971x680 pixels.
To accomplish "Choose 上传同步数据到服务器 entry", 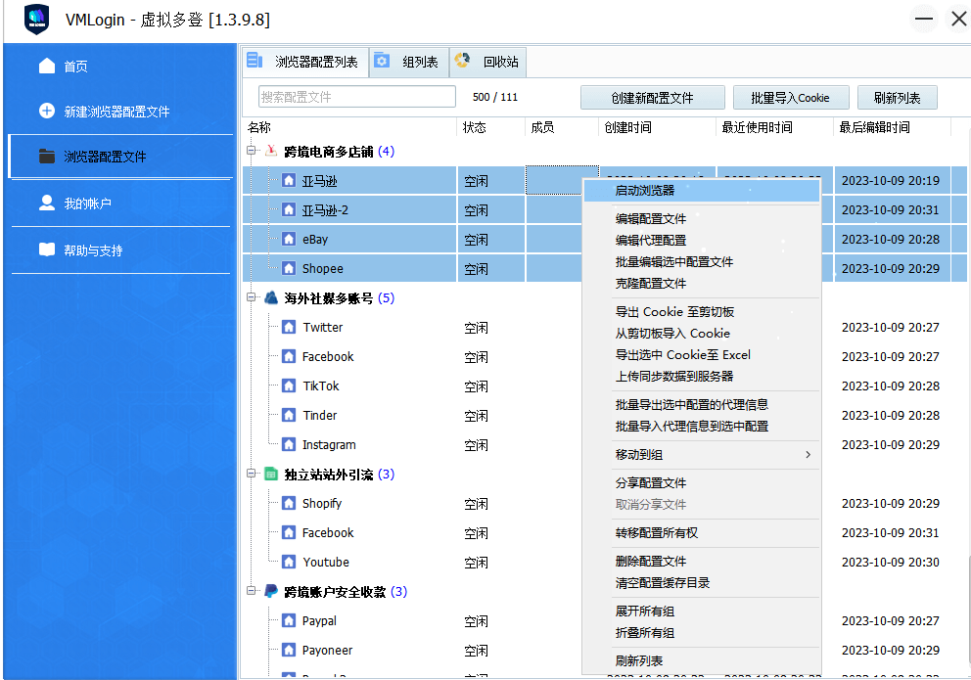I will pos(702,376).
